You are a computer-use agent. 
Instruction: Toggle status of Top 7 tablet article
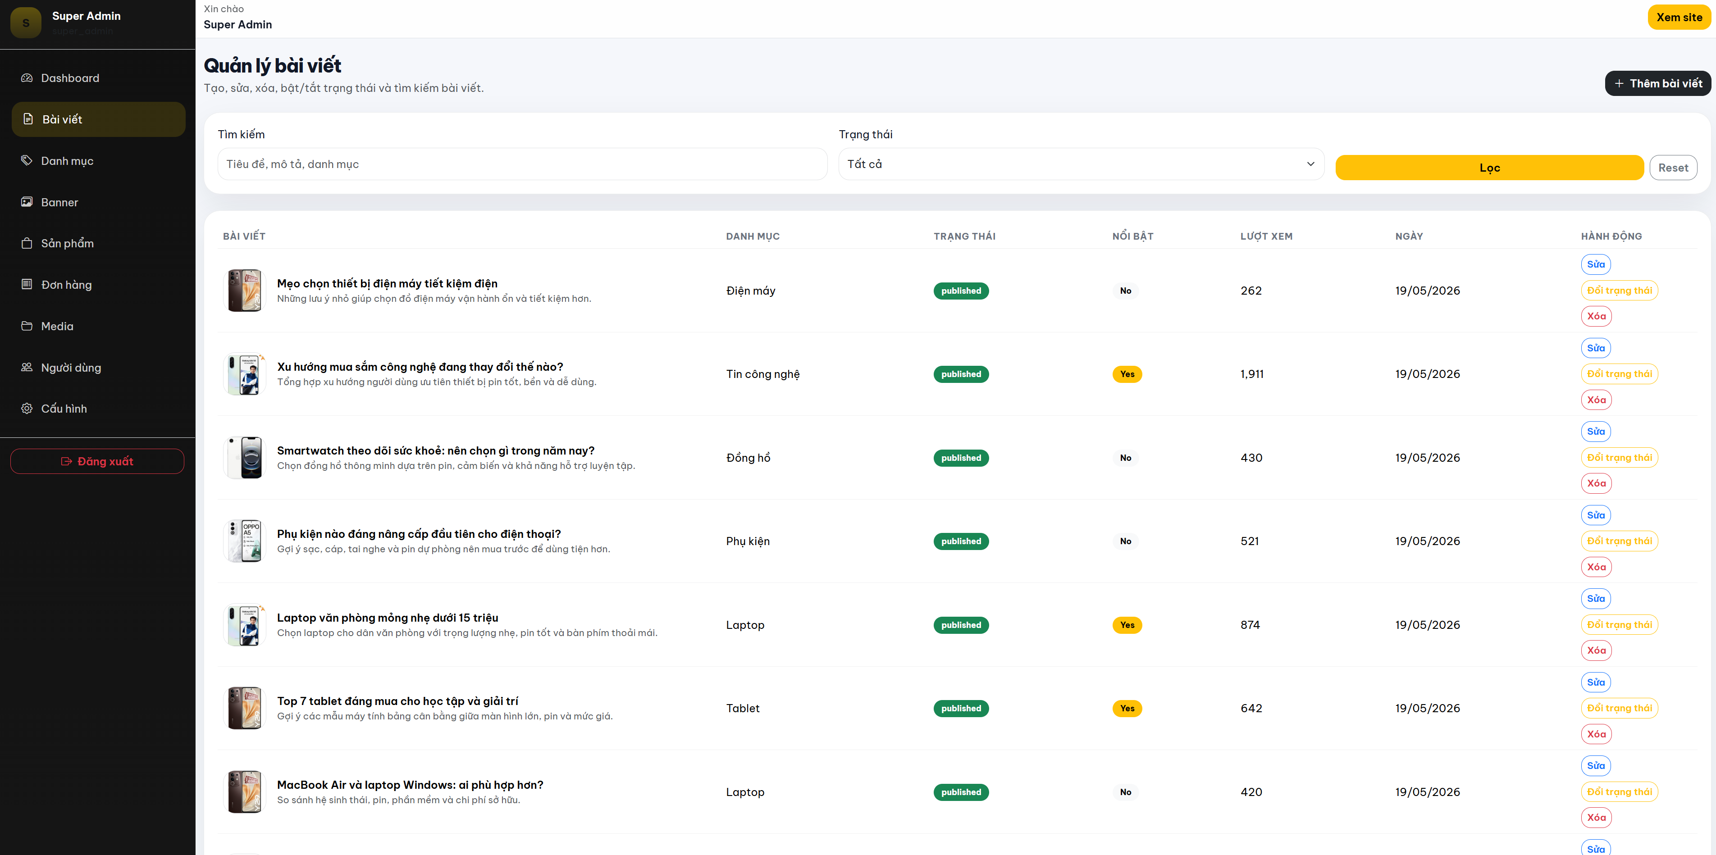(x=1620, y=708)
